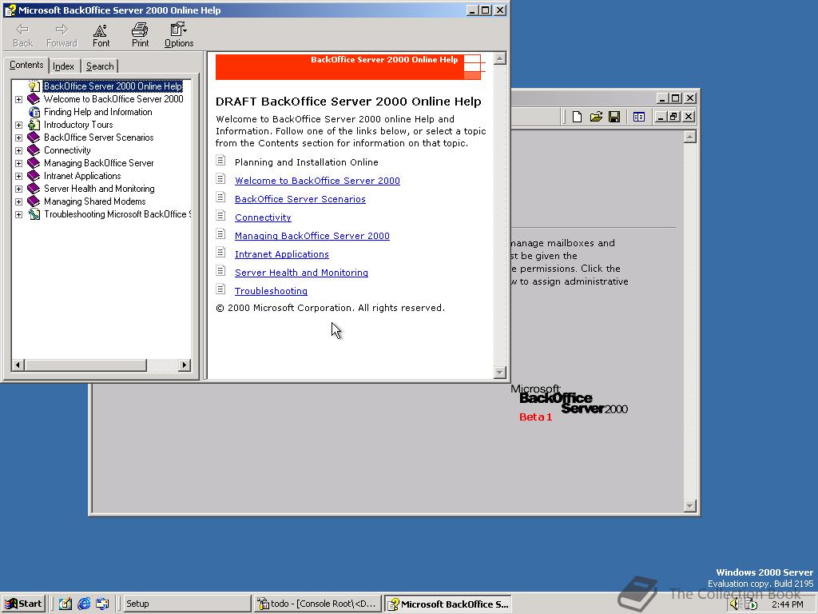Open Managing BackOffice Server 2000 link

[312, 236]
